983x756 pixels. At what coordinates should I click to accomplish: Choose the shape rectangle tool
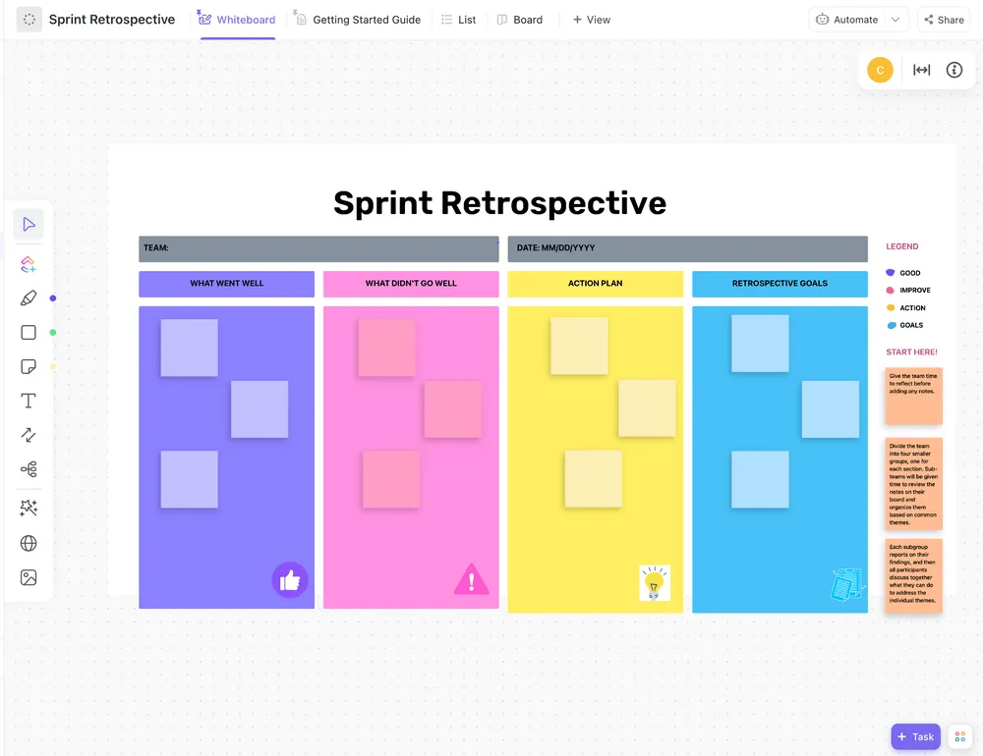coord(29,332)
